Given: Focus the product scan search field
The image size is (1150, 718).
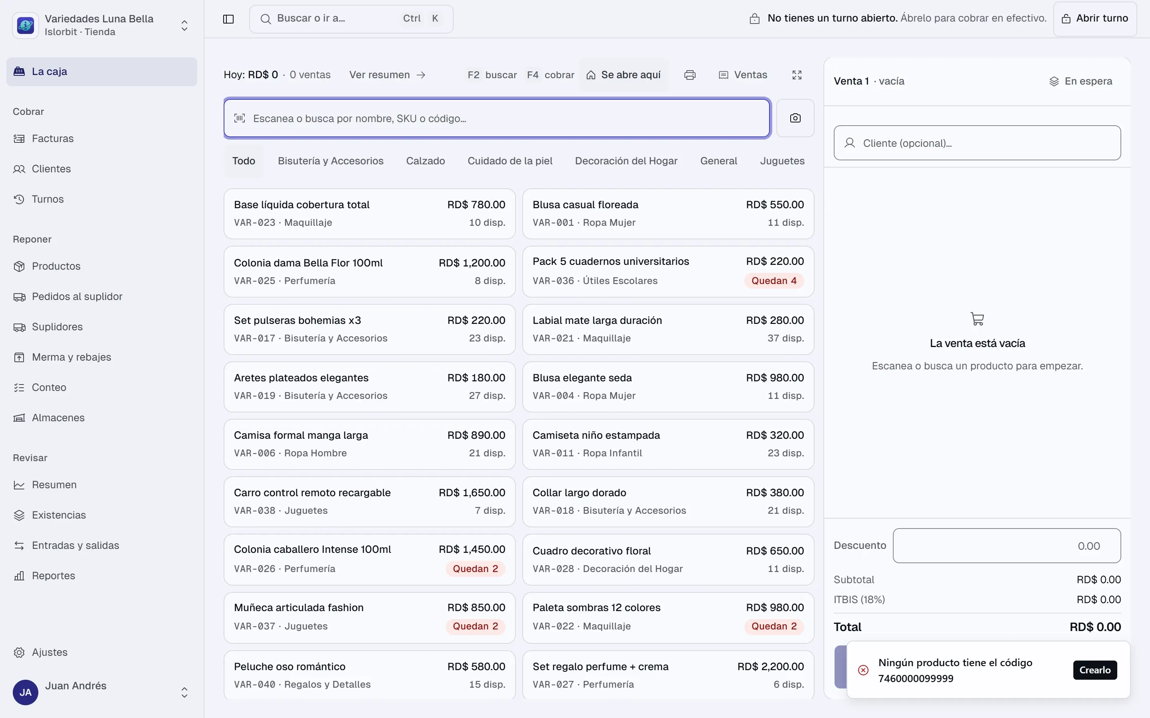Looking at the screenshot, I should click(x=497, y=118).
